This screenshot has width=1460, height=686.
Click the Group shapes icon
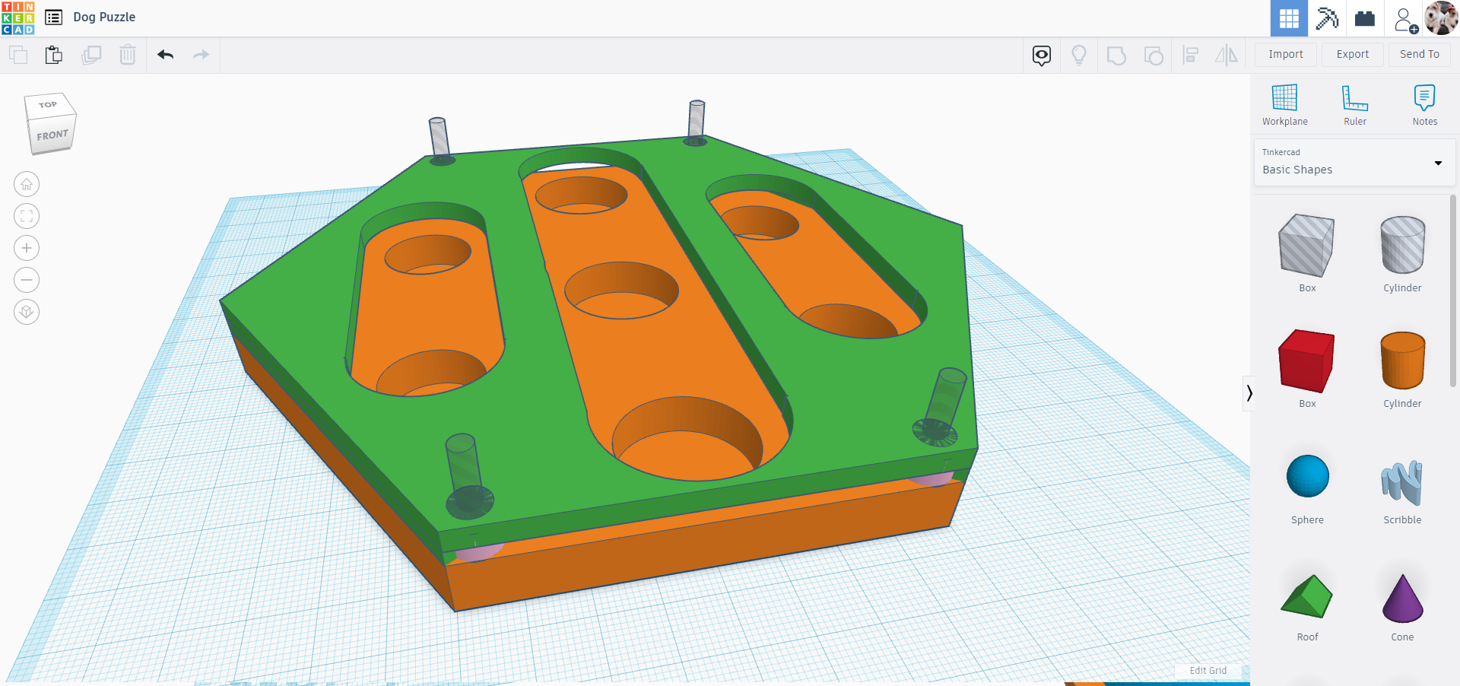(x=1116, y=55)
